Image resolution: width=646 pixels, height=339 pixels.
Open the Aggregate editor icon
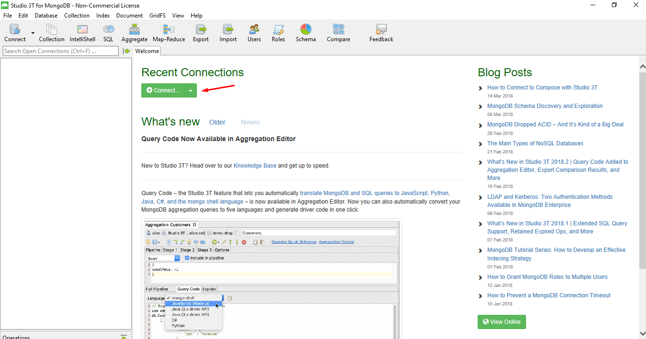click(135, 33)
